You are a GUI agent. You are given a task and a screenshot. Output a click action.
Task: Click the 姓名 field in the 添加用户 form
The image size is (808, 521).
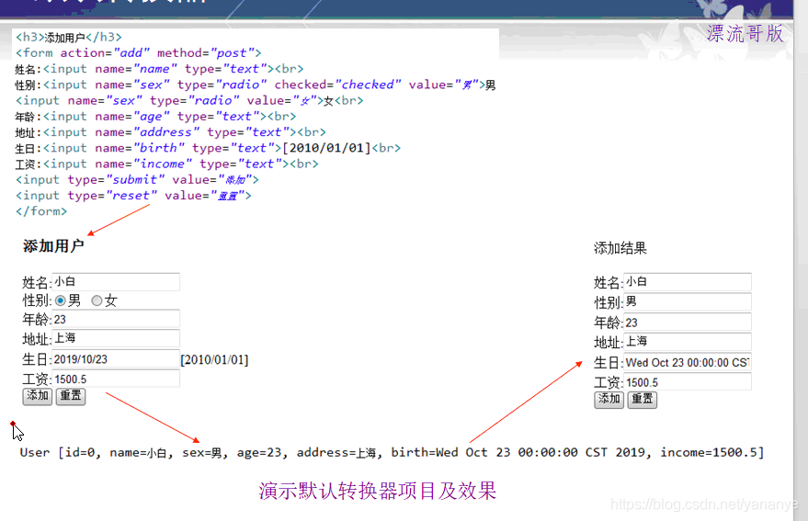116,281
